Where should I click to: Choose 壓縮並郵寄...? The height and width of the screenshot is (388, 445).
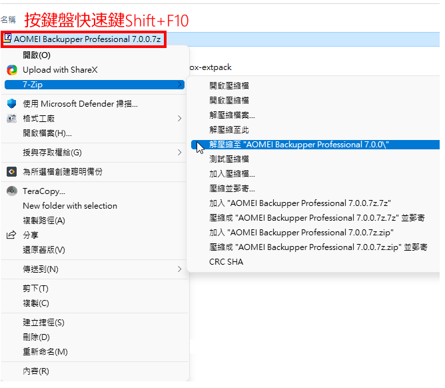coord(232,188)
